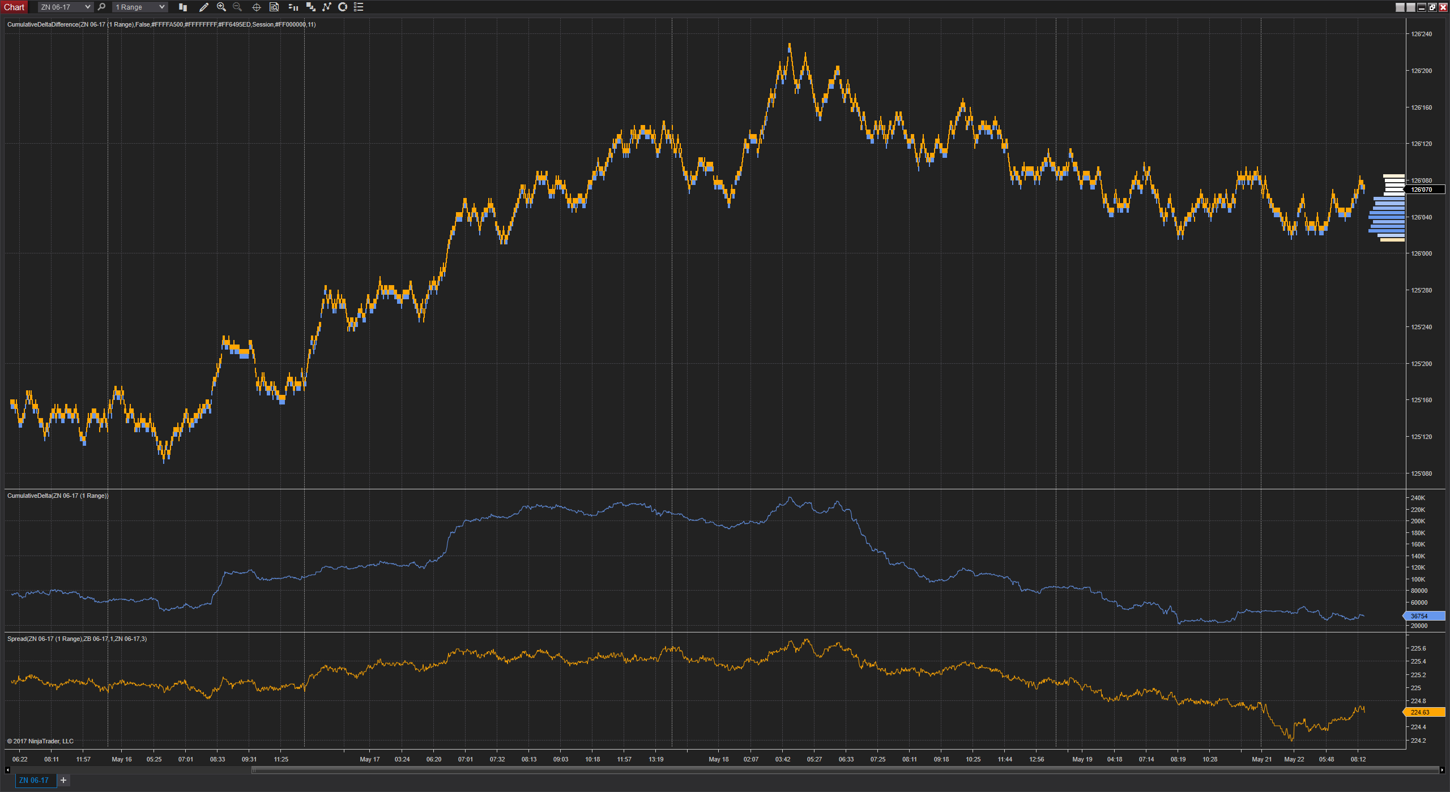The height and width of the screenshot is (792, 1450).
Task: Open the Chart menu label
Action: click(14, 7)
